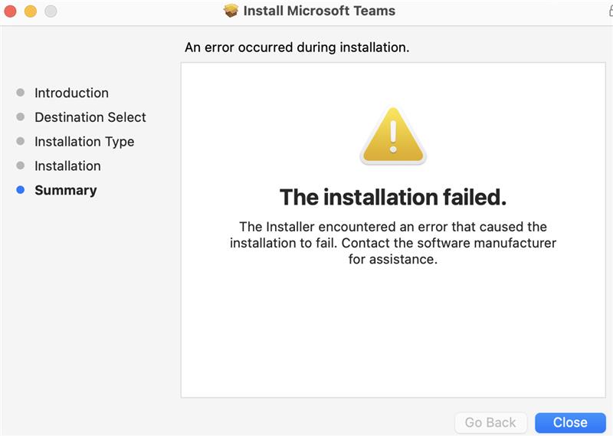
Task: Click the 'An error occurred during installation' text
Action: tap(297, 48)
